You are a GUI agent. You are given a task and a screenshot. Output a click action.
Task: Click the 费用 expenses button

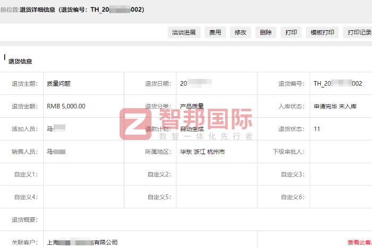[215, 32]
